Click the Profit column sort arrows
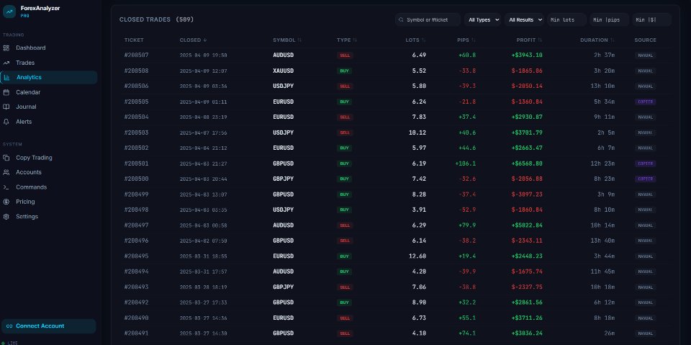Viewport: 691px width, 345px height. pyautogui.click(x=540, y=40)
